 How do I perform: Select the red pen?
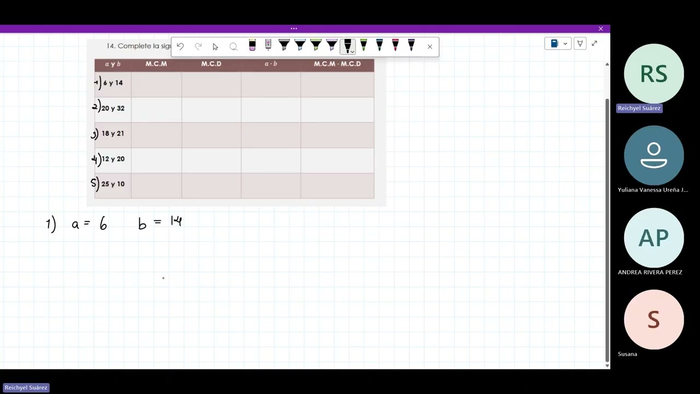coord(395,45)
